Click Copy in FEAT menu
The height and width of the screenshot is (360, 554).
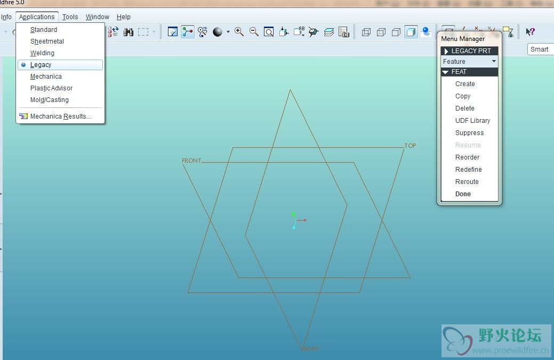tap(463, 96)
